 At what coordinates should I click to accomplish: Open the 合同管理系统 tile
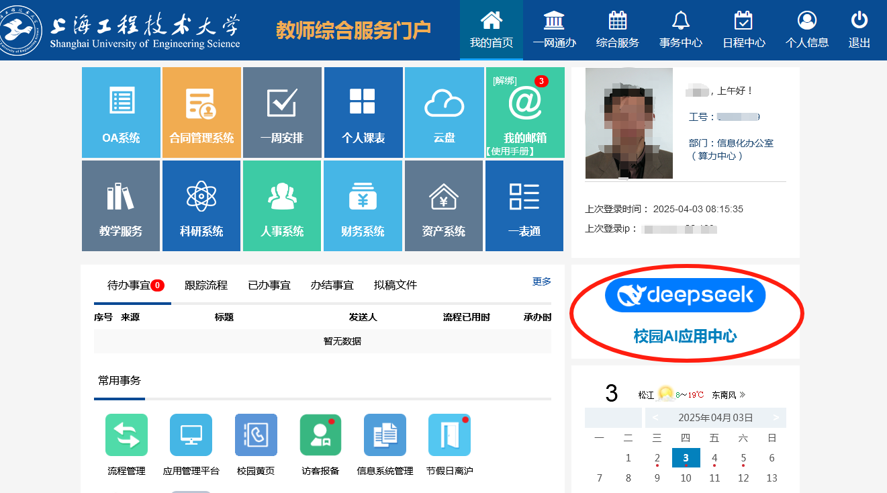point(201,112)
